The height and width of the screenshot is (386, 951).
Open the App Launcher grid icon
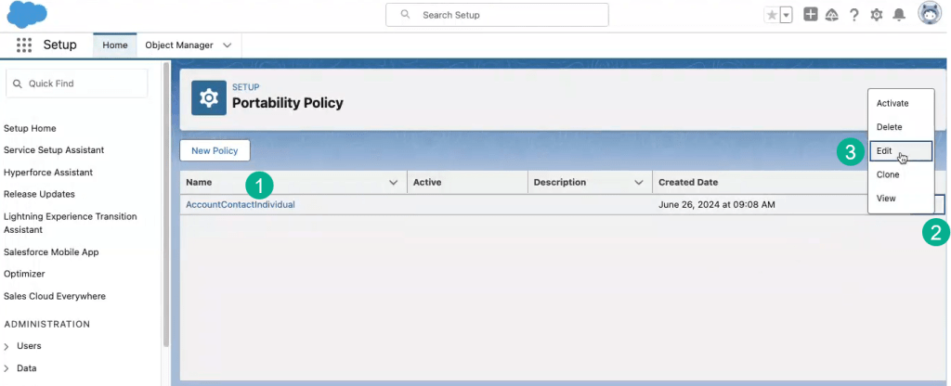tap(24, 45)
